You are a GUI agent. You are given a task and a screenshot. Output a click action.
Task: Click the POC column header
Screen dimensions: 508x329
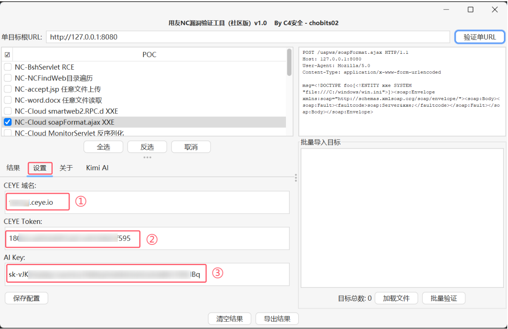[x=149, y=55]
